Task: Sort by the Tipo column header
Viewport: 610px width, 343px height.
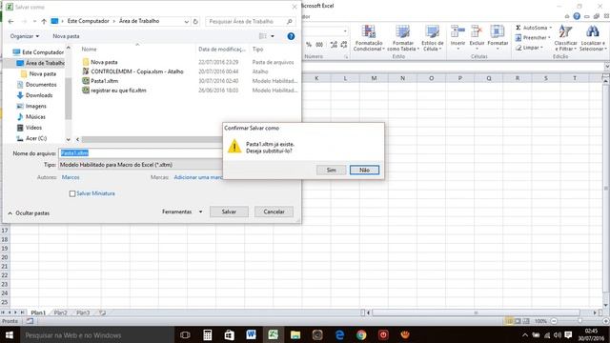Action: [257, 50]
